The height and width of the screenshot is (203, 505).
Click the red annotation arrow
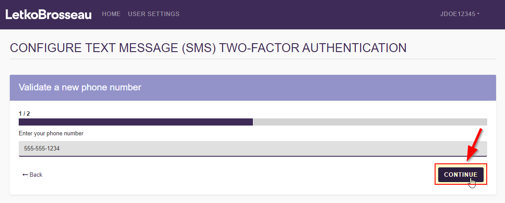tap(473, 144)
